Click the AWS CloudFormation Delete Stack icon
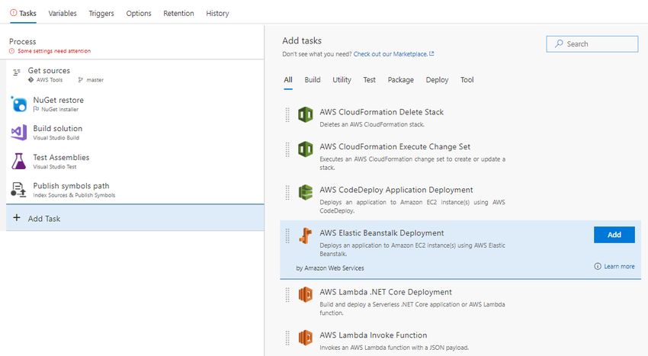The image size is (648, 356). [x=306, y=114]
